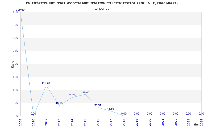
Task: Click the 2012 x-axis year label
Action: coord(46,122)
